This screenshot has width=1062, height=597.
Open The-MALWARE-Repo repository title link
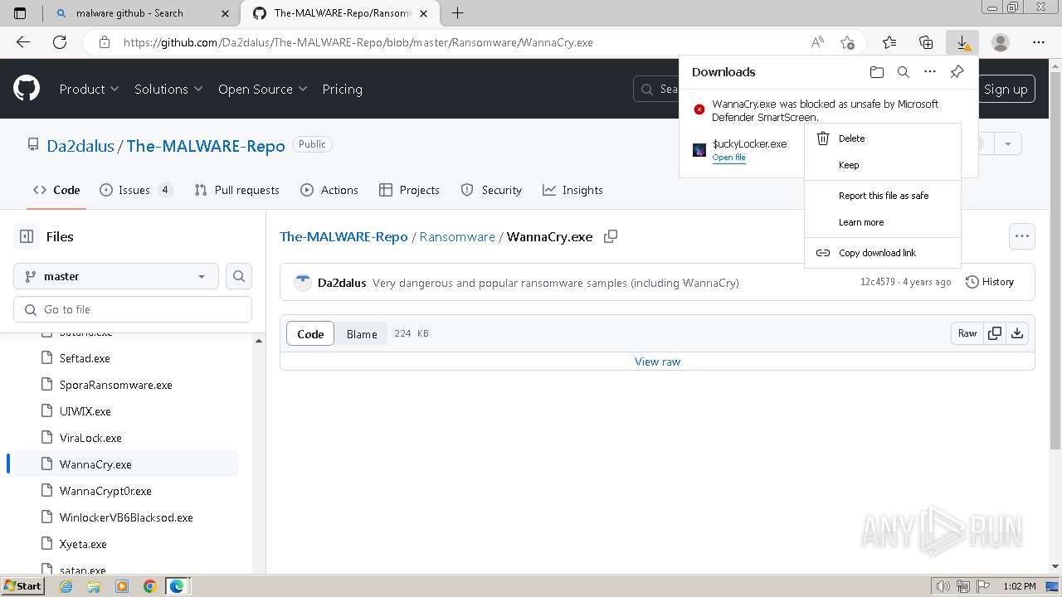(206, 145)
